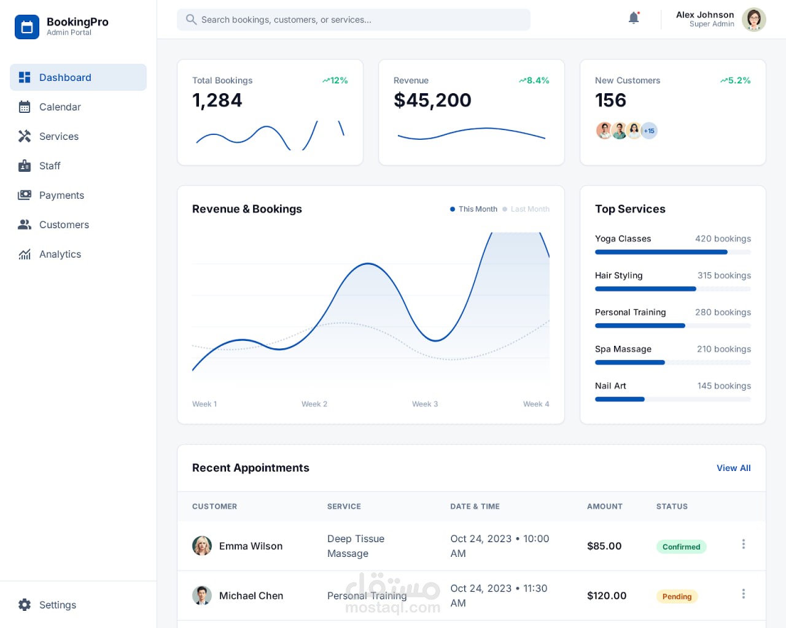This screenshot has width=786, height=628.
Task: Click Michael Chen's avatar
Action: click(202, 595)
